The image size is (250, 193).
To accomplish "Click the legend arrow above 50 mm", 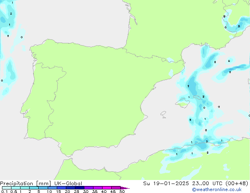I will tap(125, 188).
